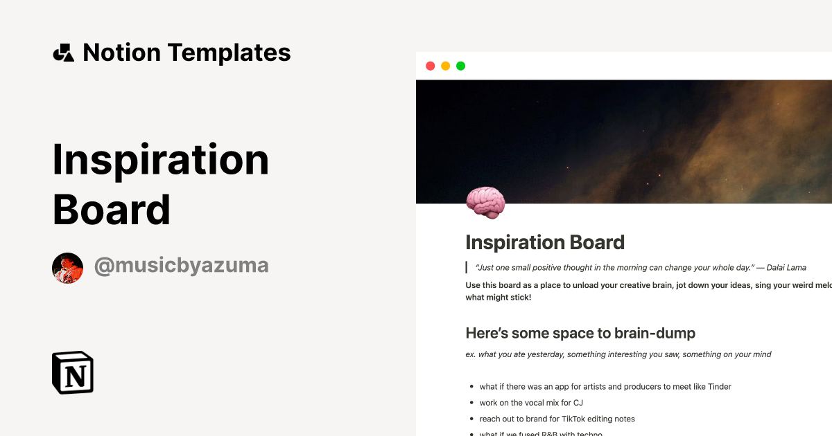Maximize the window using green button
Image resolution: width=832 pixels, height=436 pixels.
pyautogui.click(x=460, y=66)
